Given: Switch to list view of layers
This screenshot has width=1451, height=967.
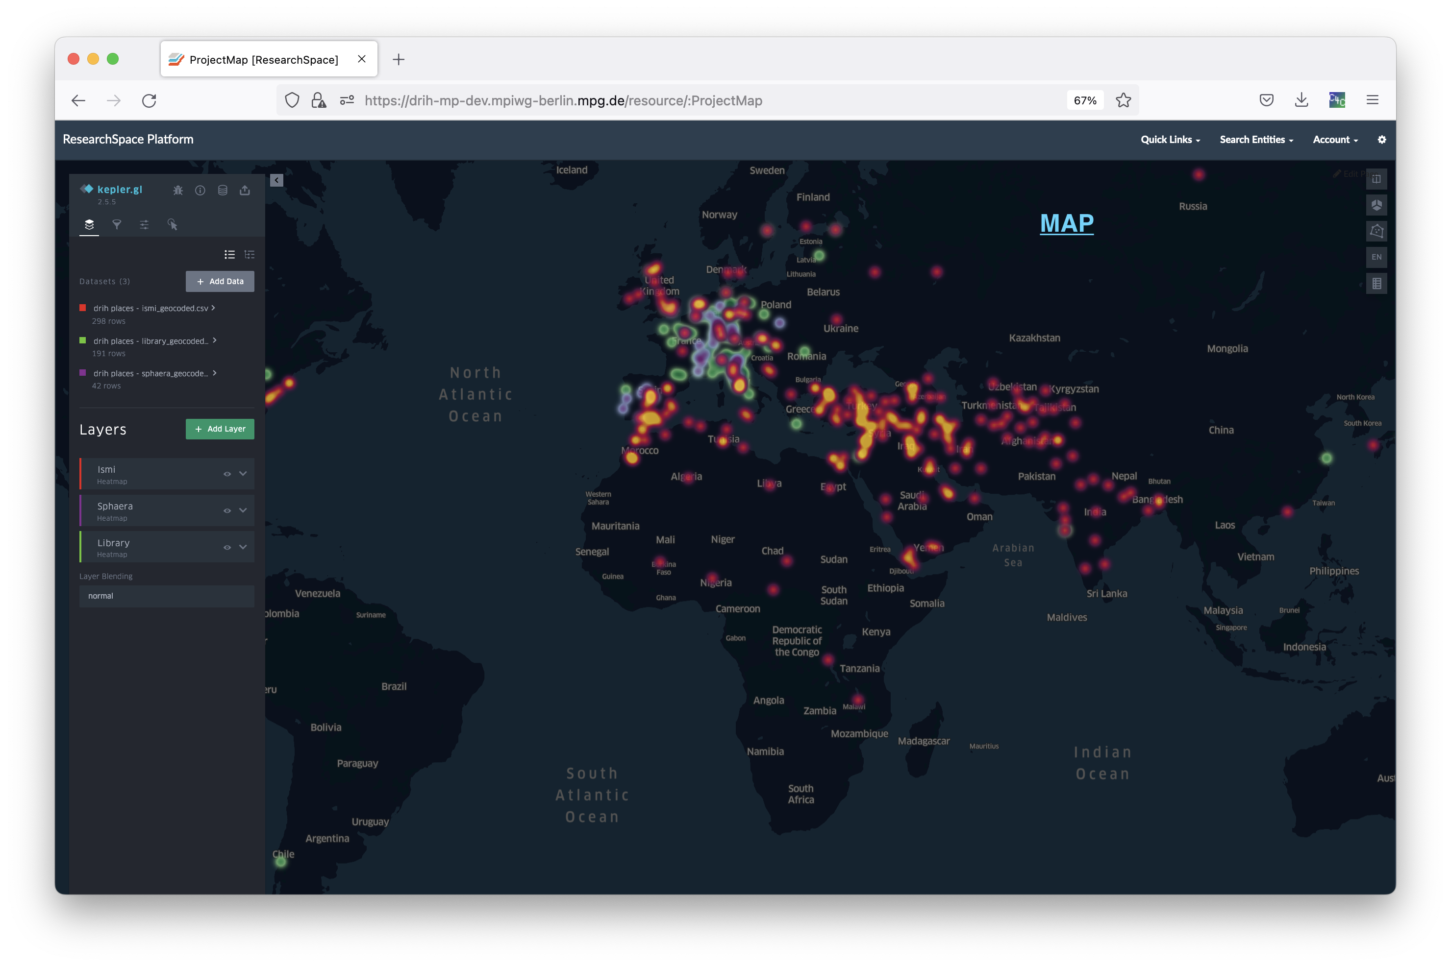Looking at the screenshot, I should 229,255.
